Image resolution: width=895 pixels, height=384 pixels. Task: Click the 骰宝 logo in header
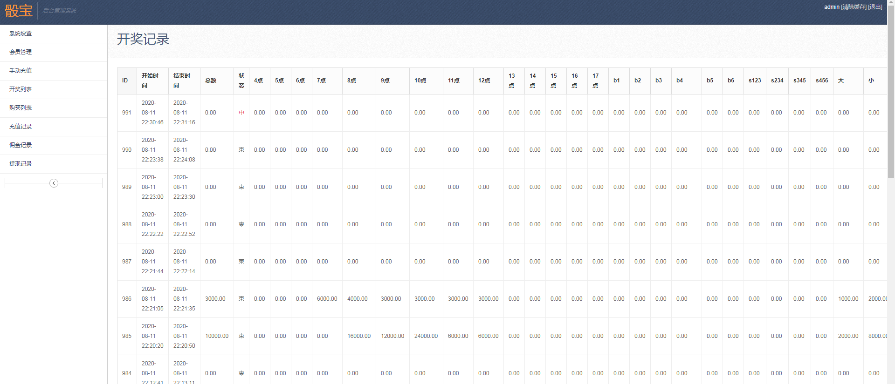pos(19,11)
